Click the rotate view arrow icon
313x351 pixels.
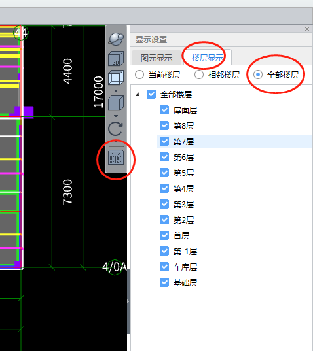(116, 129)
